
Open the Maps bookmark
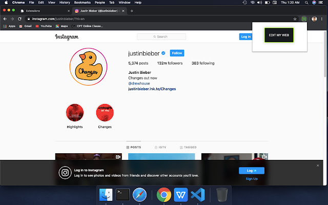61,26
